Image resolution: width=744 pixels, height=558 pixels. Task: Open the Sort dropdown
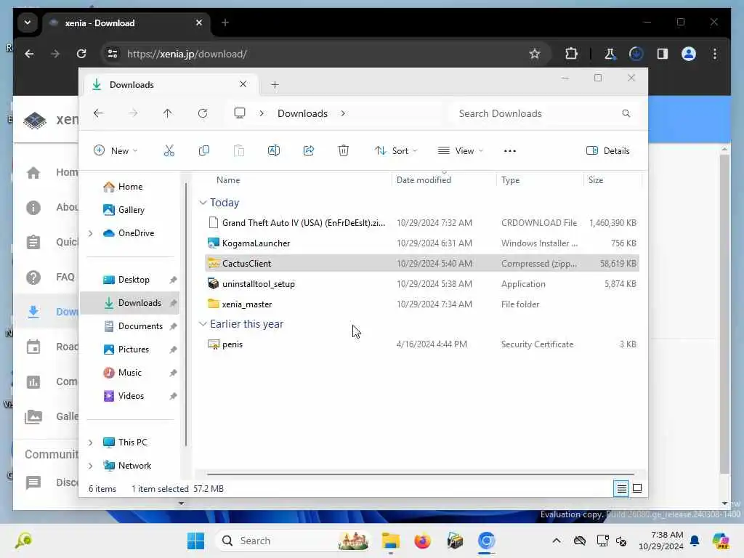coord(396,151)
